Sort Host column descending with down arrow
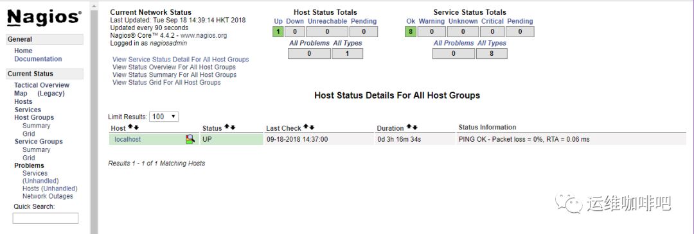 136,127
